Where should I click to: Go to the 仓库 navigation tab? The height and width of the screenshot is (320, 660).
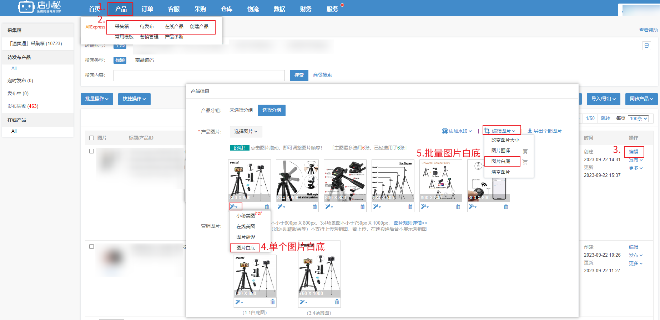(226, 9)
